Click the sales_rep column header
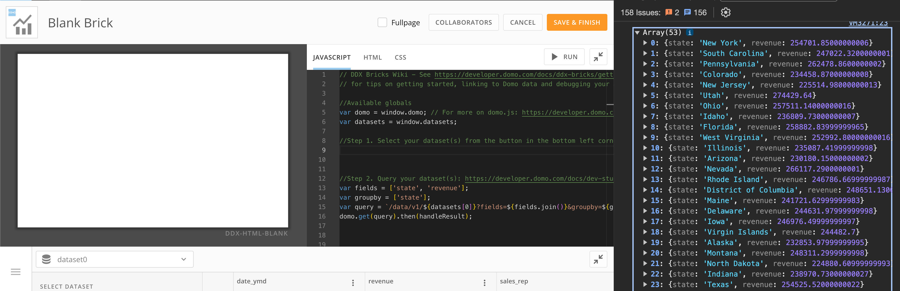This screenshot has height=291, width=900. point(514,281)
